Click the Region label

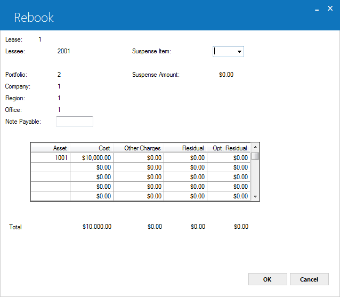pos(15,98)
